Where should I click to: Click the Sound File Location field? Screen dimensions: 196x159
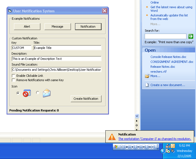[57, 70]
